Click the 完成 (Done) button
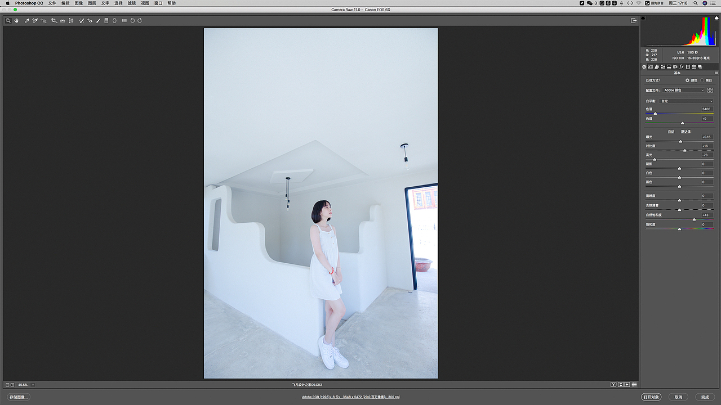This screenshot has height=405, width=721. tap(705, 397)
